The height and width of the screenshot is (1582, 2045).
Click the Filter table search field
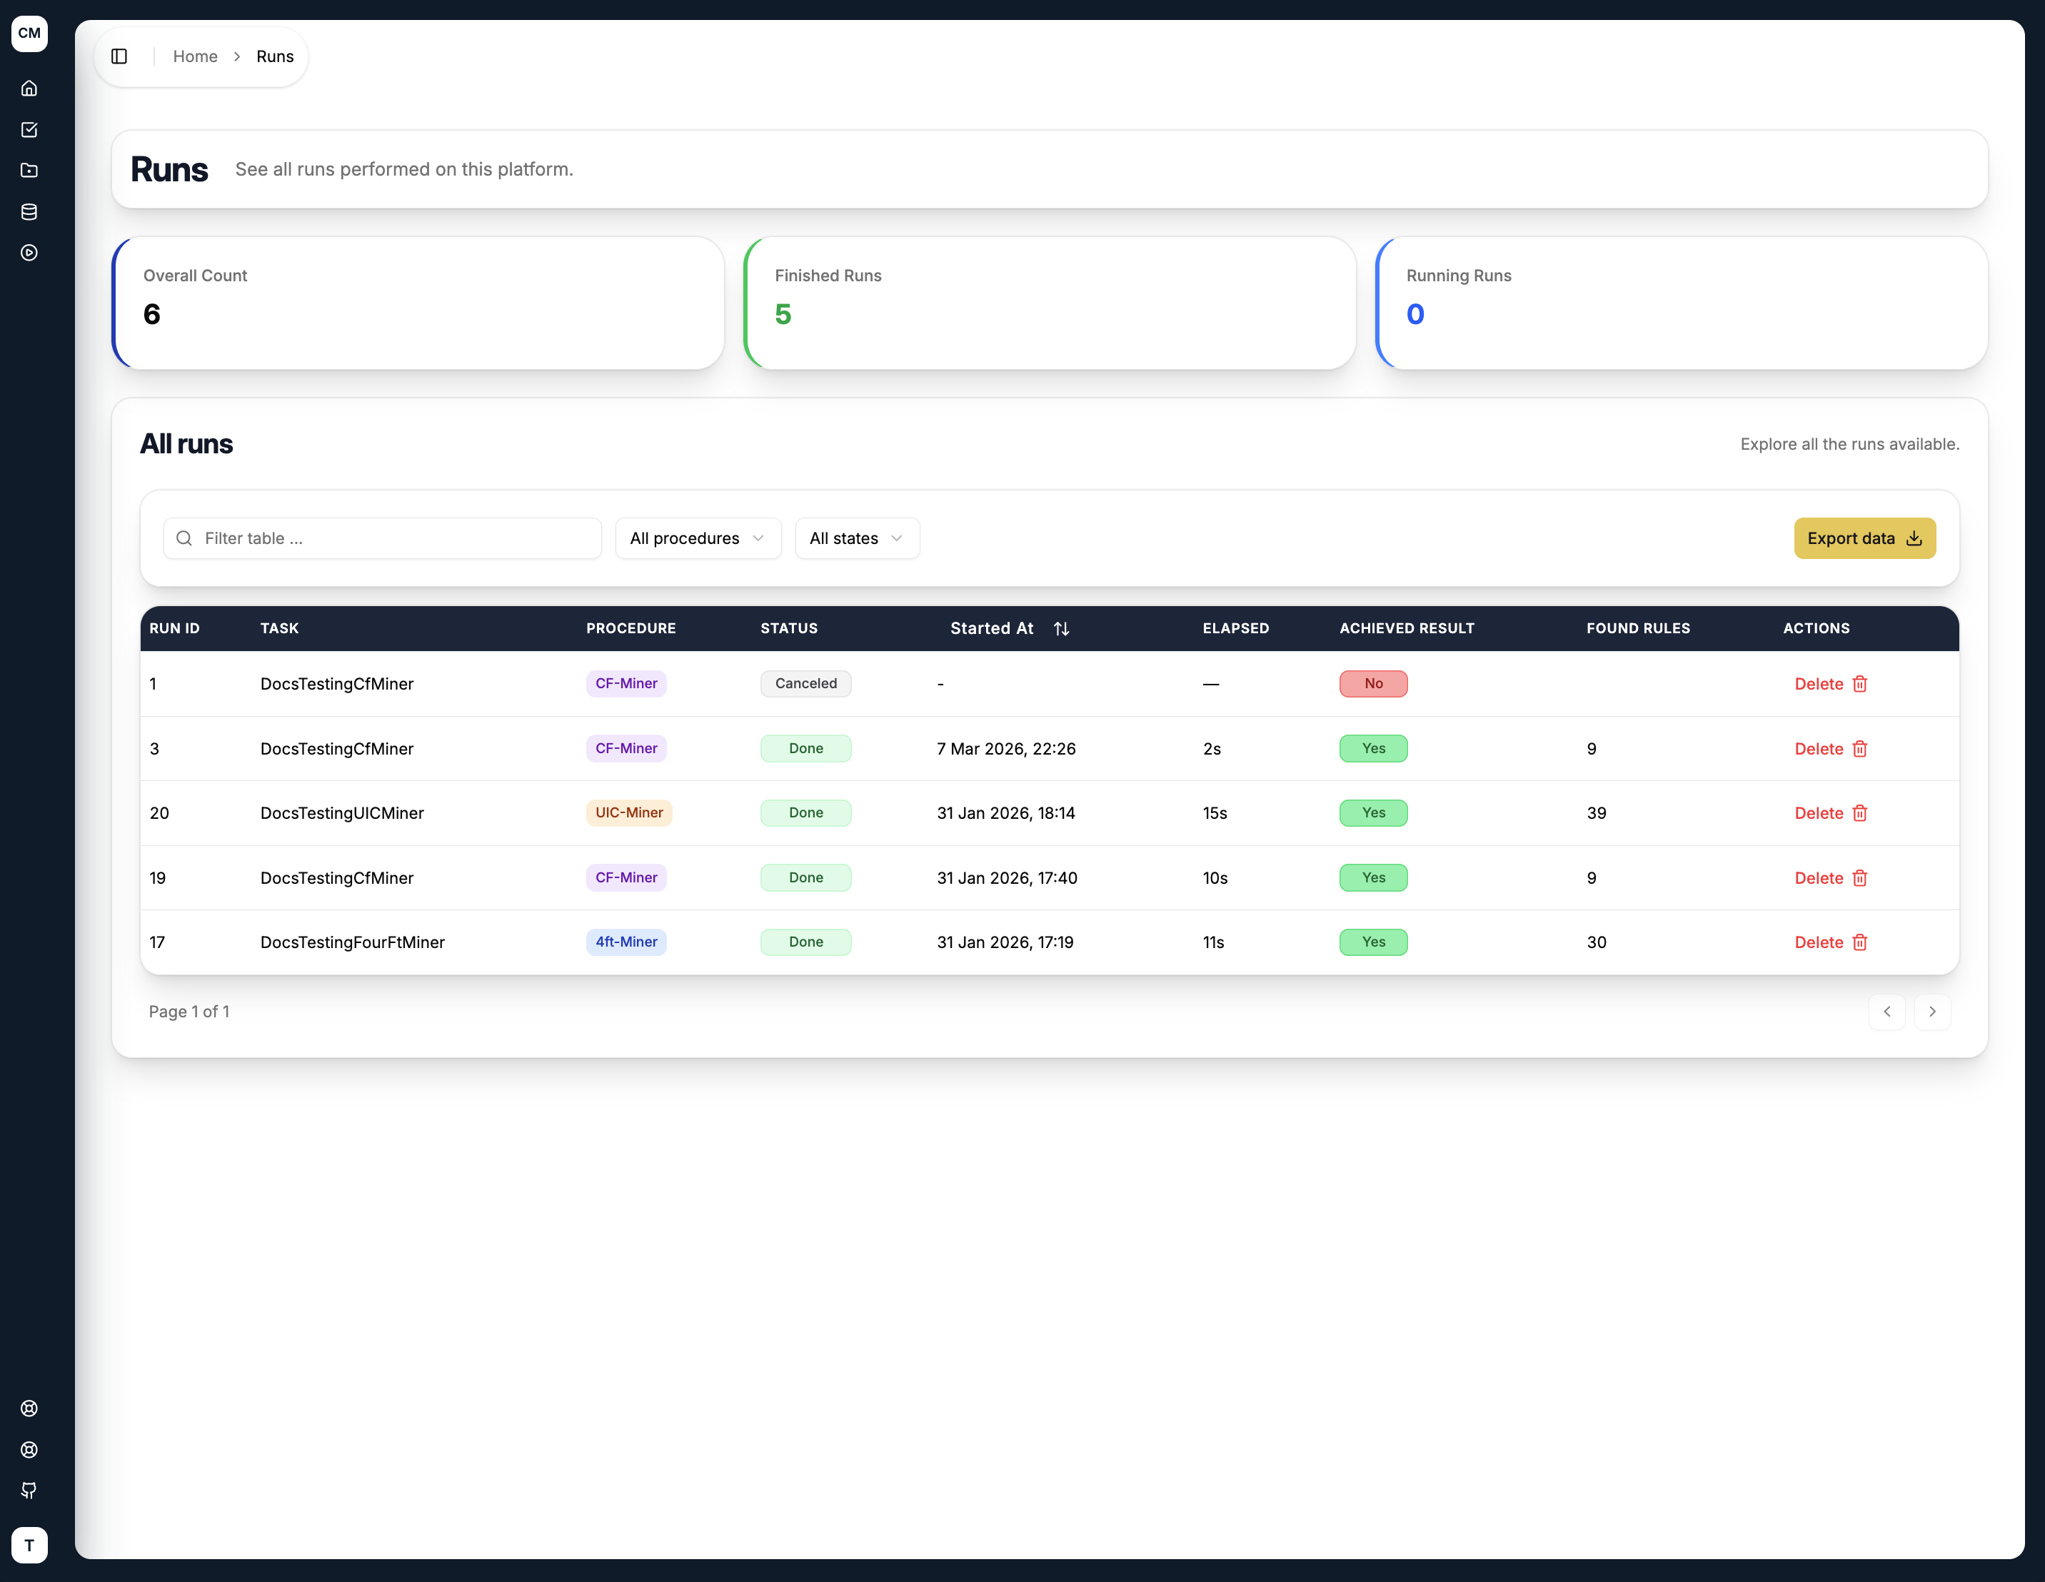[382, 538]
